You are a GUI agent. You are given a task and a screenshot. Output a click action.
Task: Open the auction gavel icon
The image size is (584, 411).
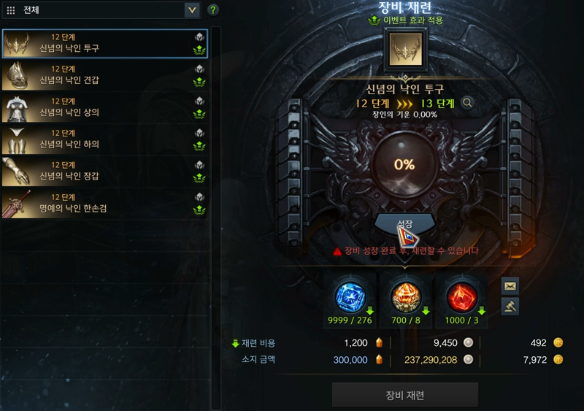pos(510,307)
